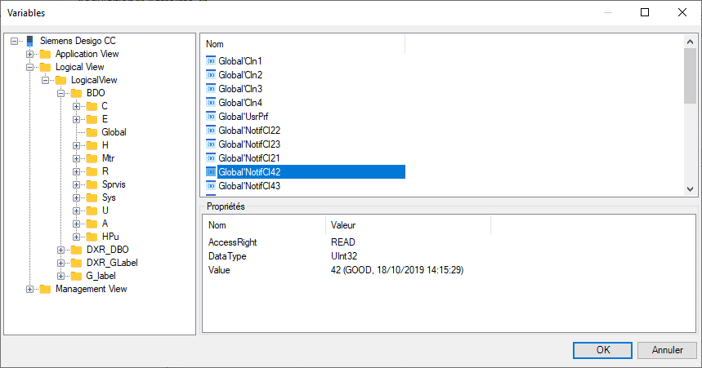Click the variable icon beside Global'NotifCl22

[x=211, y=131]
